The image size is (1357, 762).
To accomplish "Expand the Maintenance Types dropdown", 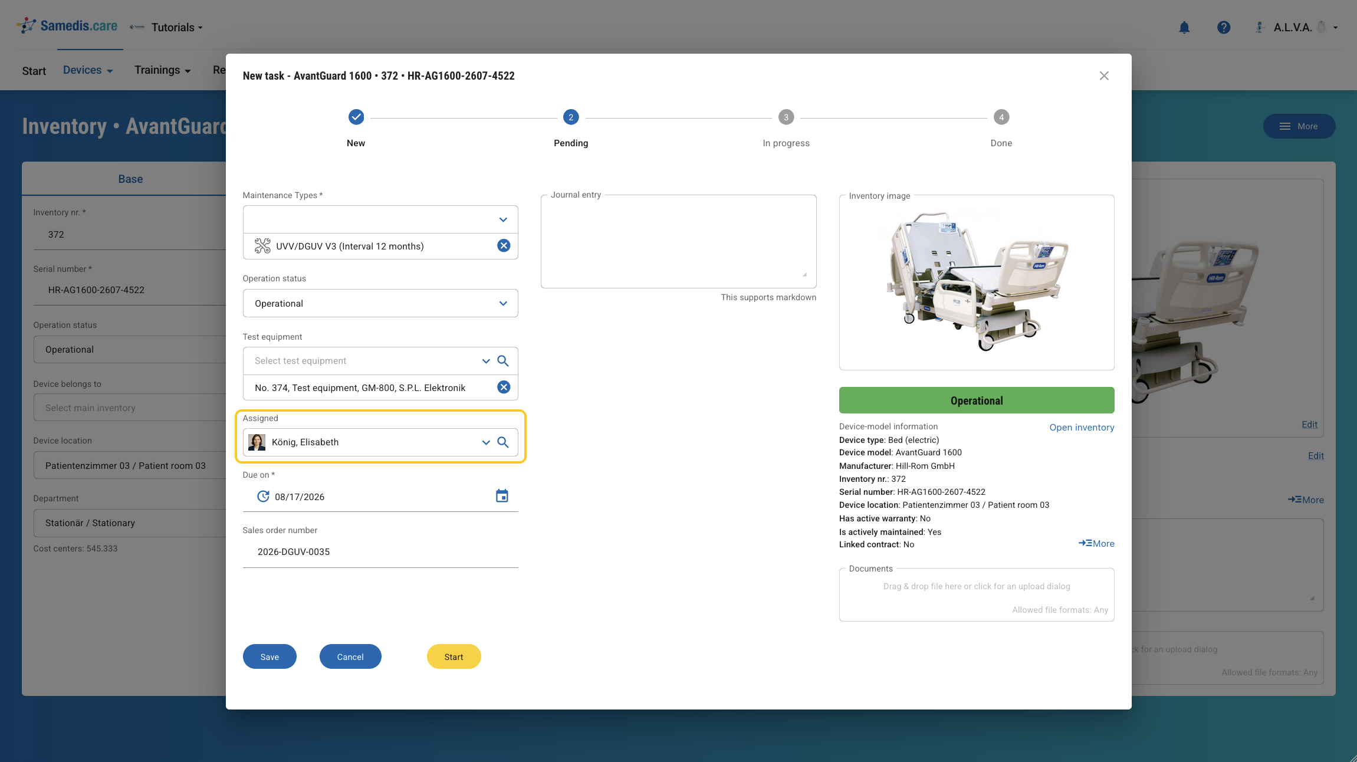I will pyautogui.click(x=503, y=220).
